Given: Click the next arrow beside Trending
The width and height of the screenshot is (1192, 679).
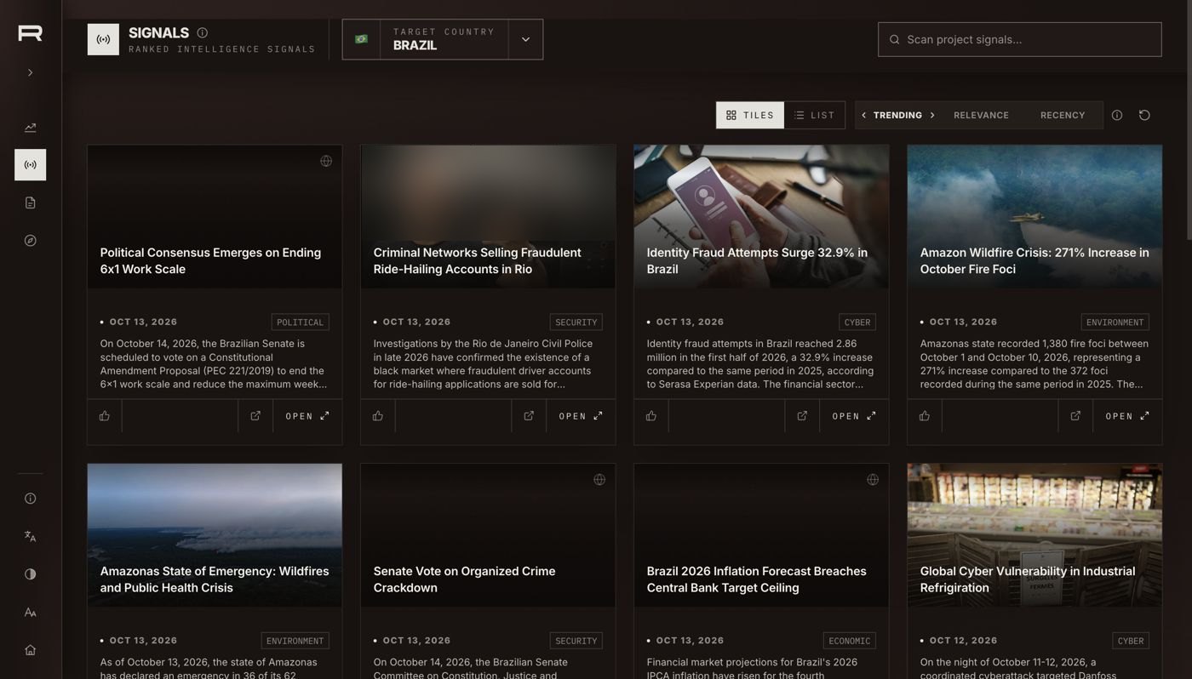Looking at the screenshot, I should [932, 115].
